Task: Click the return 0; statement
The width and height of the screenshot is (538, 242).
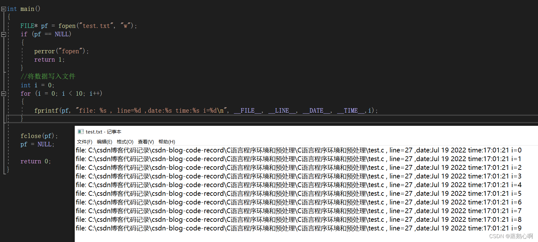Action: coord(36,161)
